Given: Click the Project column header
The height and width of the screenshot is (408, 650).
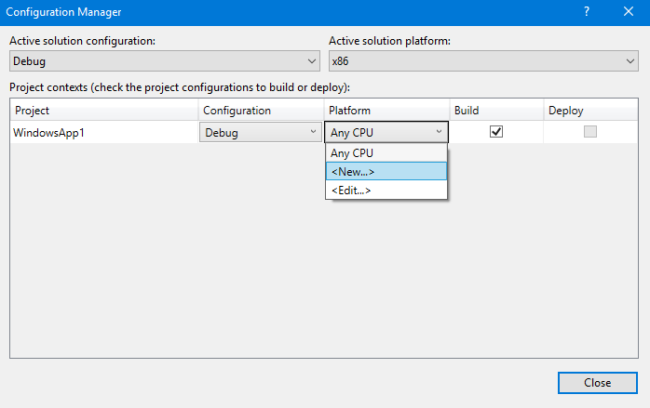Looking at the screenshot, I should tap(104, 111).
